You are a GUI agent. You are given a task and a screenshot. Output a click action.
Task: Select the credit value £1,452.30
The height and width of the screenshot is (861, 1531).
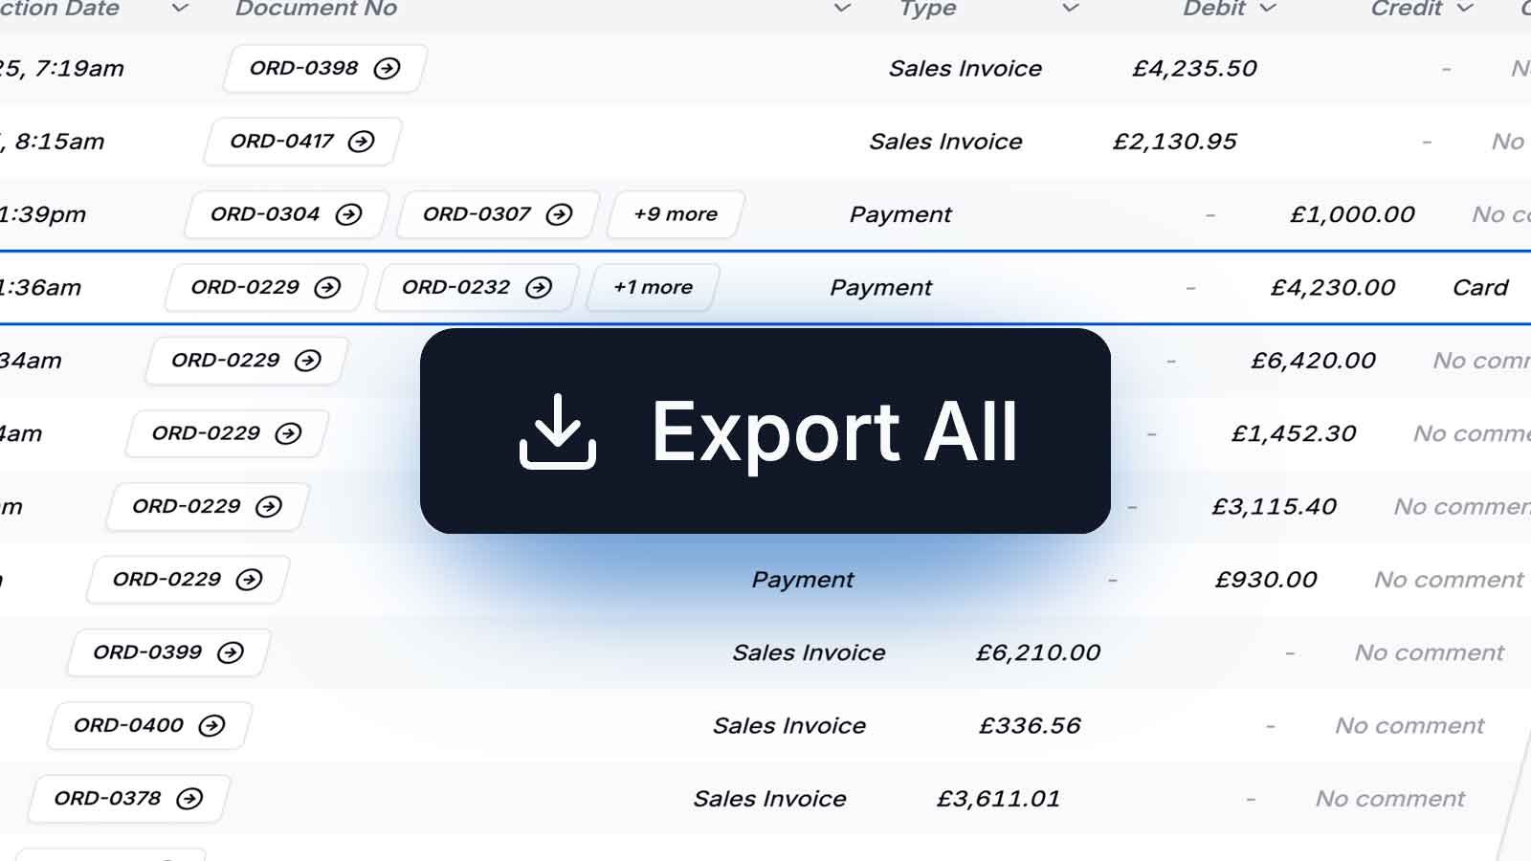(x=1293, y=433)
